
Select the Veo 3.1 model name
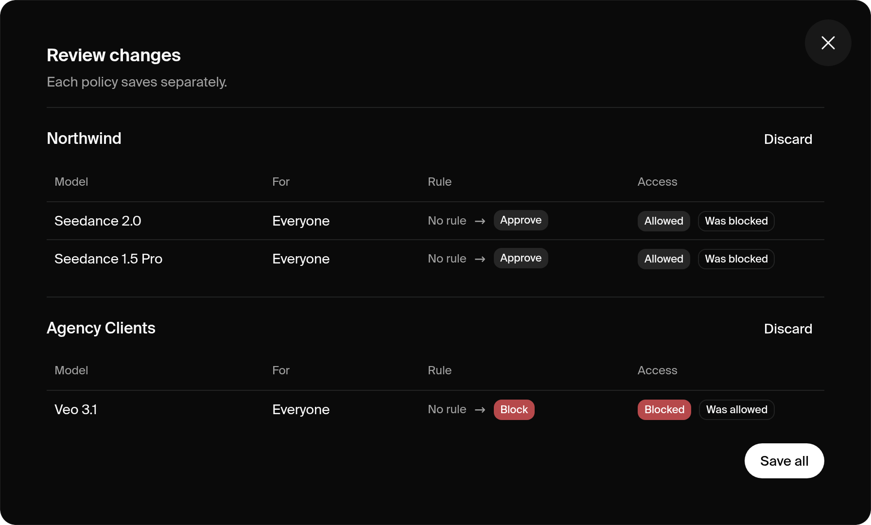76,410
